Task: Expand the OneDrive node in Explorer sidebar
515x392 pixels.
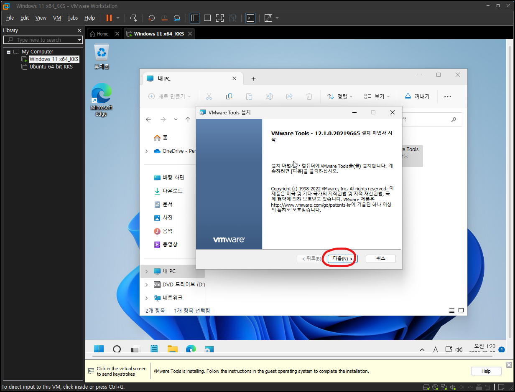Action: coord(146,151)
